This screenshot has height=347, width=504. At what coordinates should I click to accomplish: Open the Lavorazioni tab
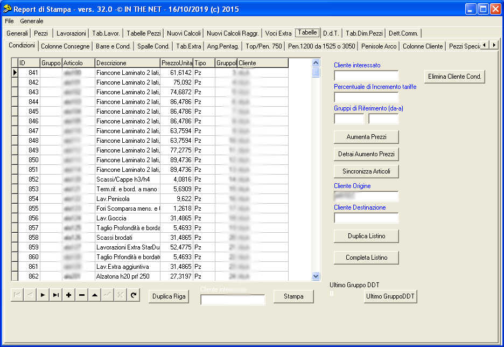[71, 33]
